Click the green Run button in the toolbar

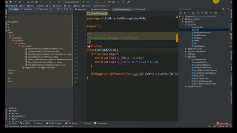tap(84, 2)
